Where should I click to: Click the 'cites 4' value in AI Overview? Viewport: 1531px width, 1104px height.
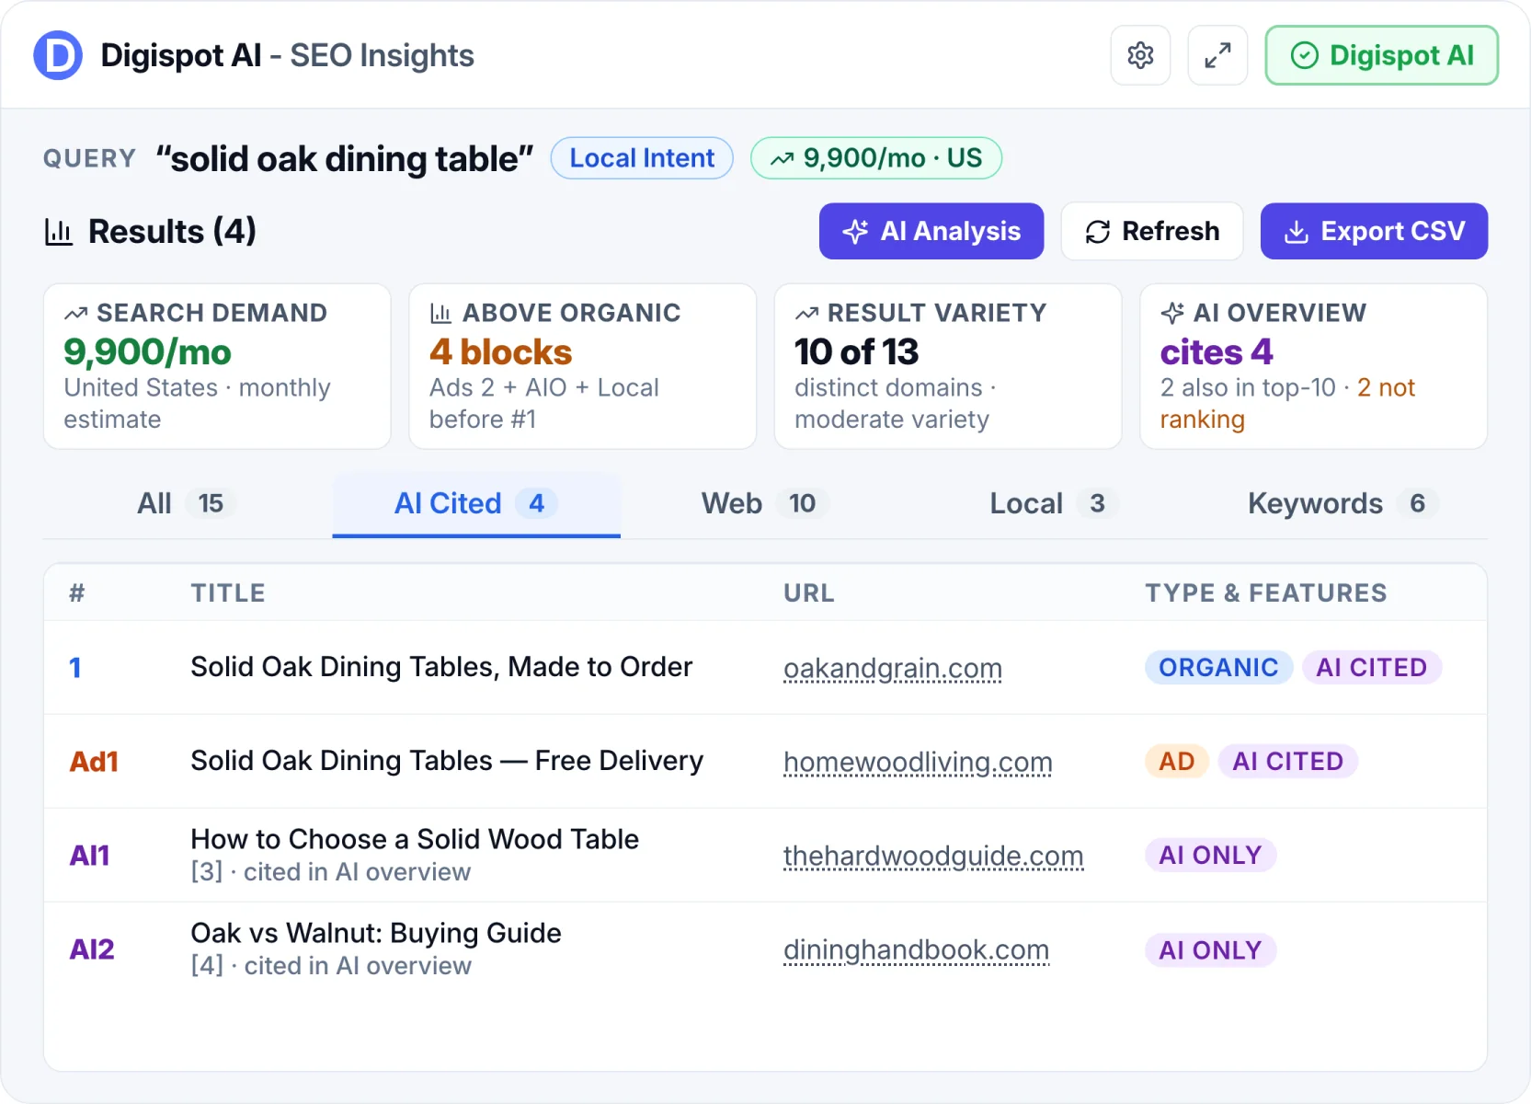(1217, 352)
